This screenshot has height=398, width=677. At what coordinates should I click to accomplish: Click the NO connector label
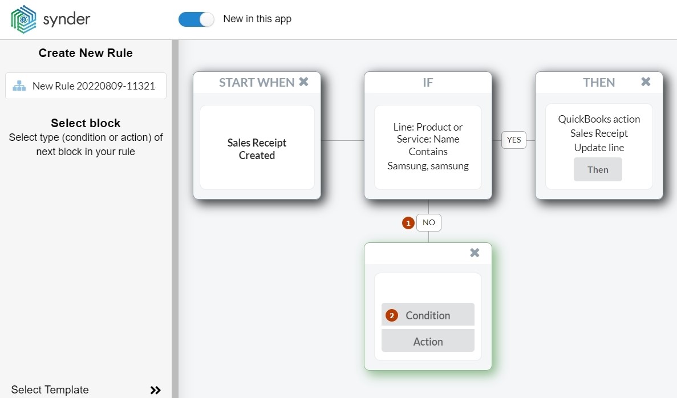[428, 222]
